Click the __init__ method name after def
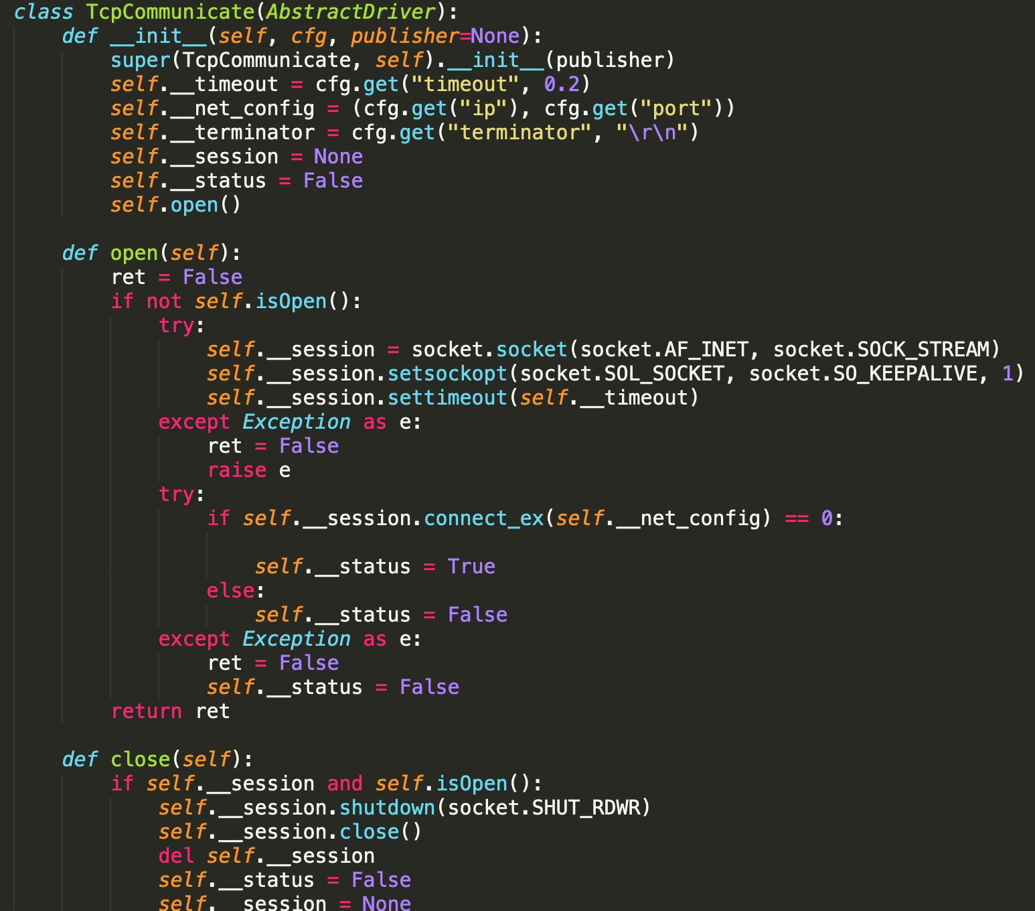The height and width of the screenshot is (911, 1035). pyautogui.click(x=158, y=36)
